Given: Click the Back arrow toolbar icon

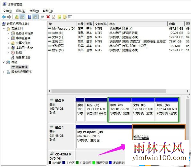Looking at the screenshot, I should pos(4,17).
